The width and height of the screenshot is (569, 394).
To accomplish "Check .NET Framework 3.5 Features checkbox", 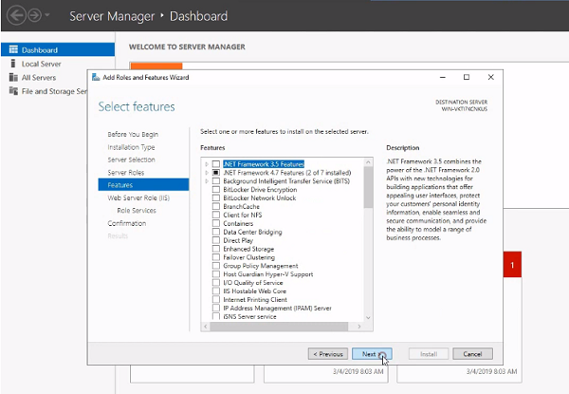I will 216,164.
